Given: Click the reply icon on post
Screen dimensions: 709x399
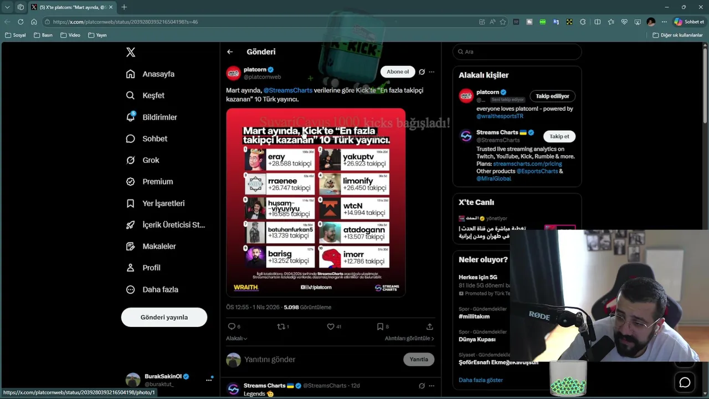Looking at the screenshot, I should point(232,326).
